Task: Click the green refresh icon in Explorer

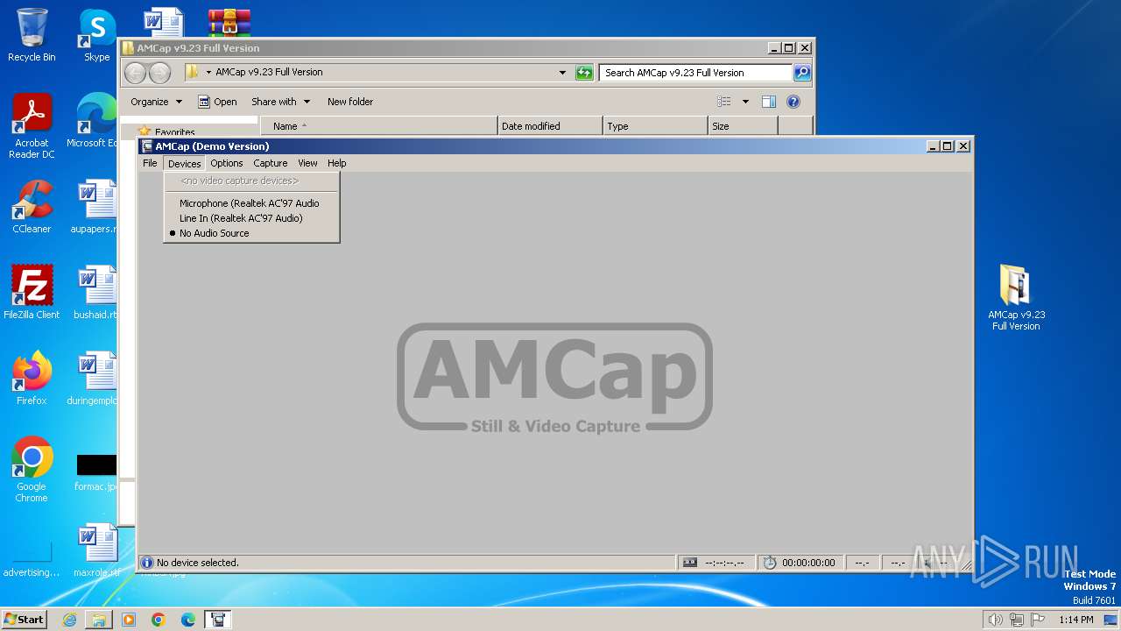Action: pyautogui.click(x=584, y=73)
